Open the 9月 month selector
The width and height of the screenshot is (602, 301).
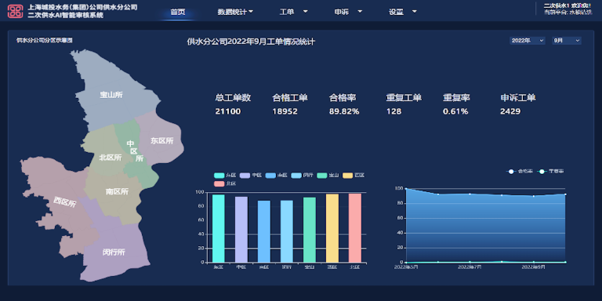[x=567, y=41]
